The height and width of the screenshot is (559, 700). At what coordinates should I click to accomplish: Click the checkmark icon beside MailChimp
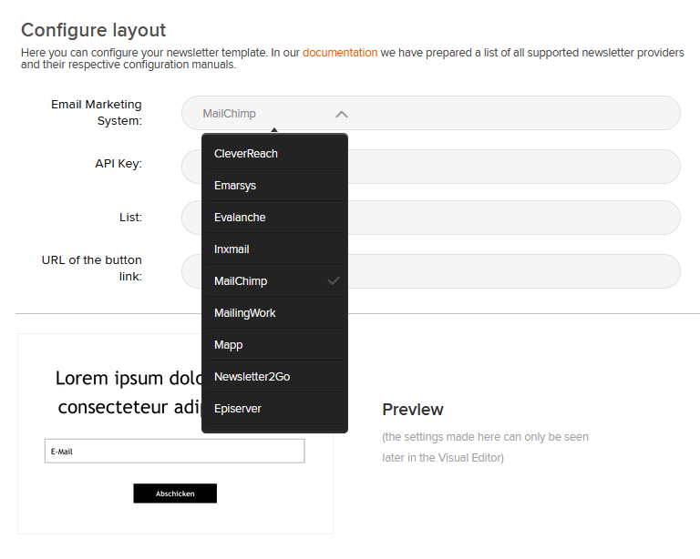[334, 280]
